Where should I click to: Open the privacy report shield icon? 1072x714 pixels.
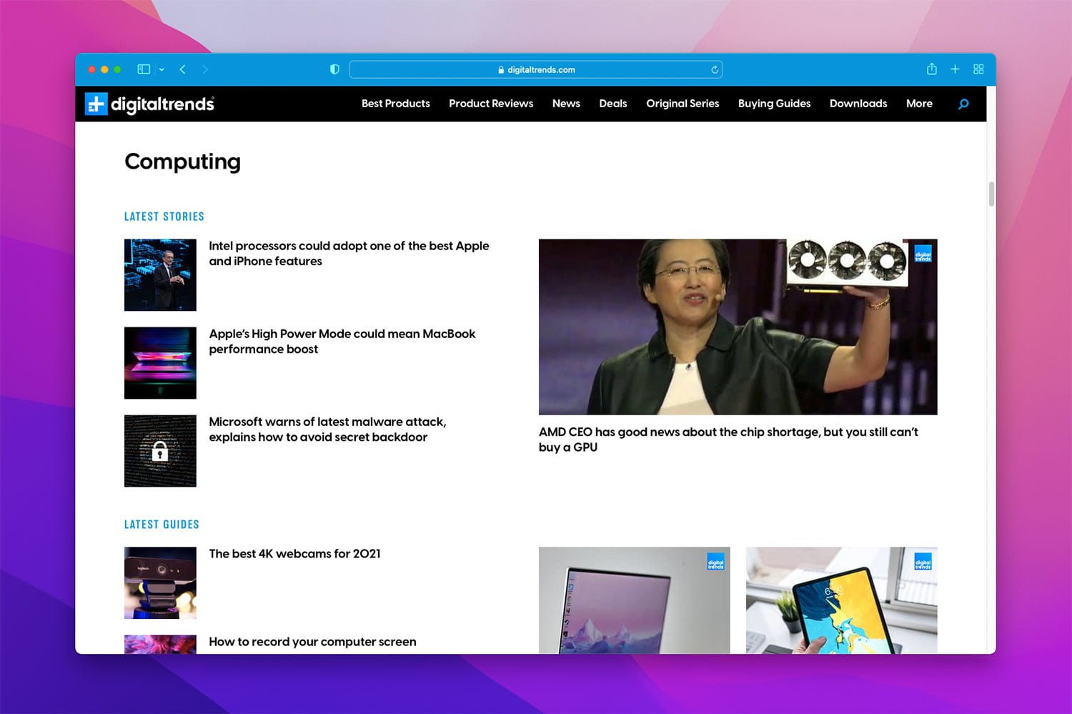pyautogui.click(x=334, y=69)
